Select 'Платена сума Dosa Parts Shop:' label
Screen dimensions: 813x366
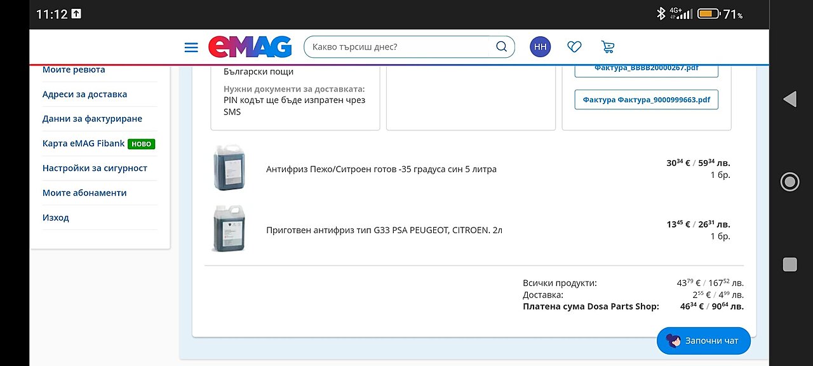[x=591, y=306]
